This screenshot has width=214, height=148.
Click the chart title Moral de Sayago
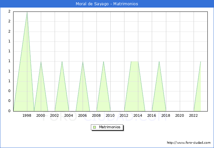pos(107,4)
